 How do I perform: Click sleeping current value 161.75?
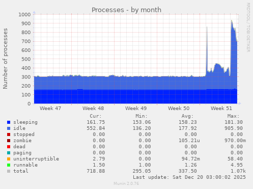click(96, 122)
